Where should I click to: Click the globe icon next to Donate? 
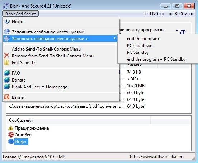7,80
